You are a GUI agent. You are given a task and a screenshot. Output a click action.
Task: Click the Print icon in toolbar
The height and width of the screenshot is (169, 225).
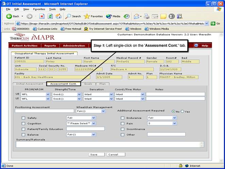(x=147, y=16)
